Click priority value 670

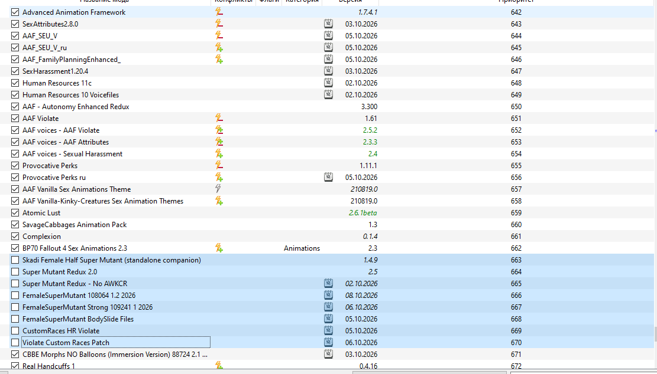tap(516, 342)
